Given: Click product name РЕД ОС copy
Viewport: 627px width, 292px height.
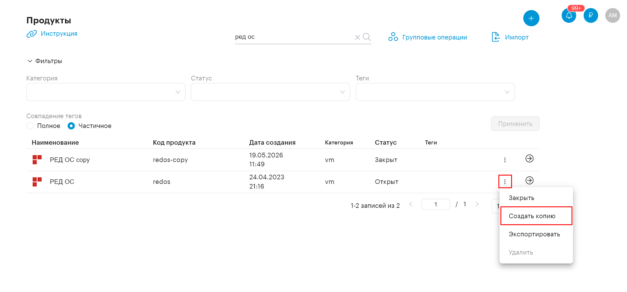Looking at the screenshot, I should [x=70, y=160].
